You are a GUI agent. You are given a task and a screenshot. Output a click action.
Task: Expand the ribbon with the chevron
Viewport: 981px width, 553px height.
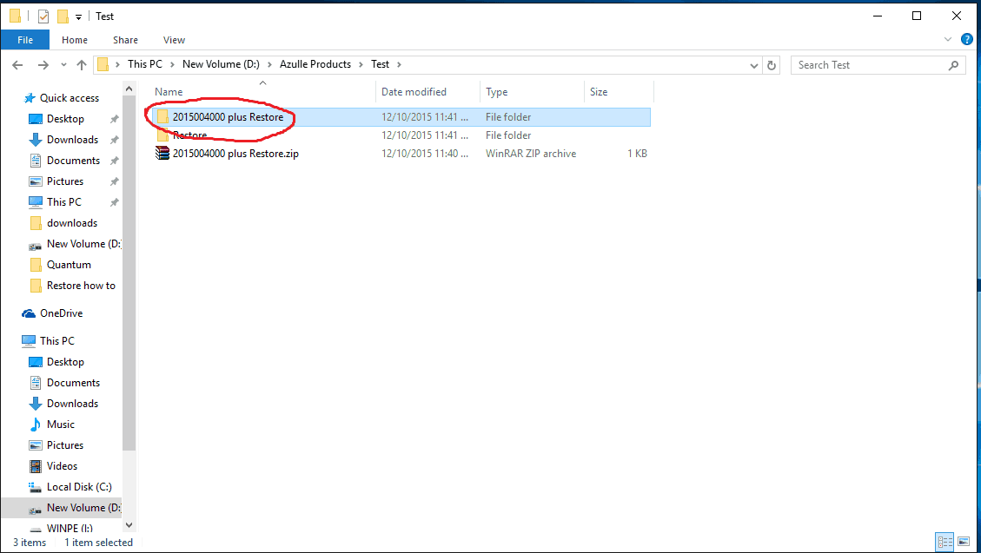948,40
